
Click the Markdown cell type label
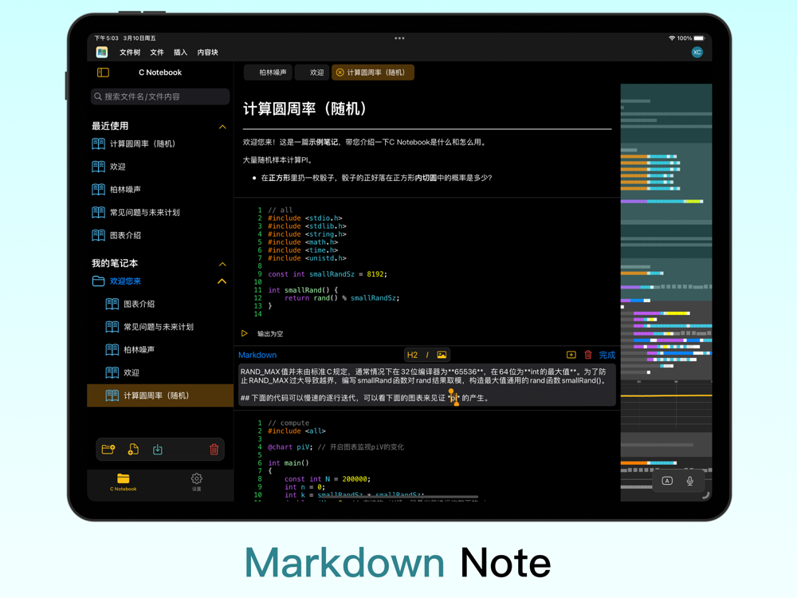tap(257, 355)
